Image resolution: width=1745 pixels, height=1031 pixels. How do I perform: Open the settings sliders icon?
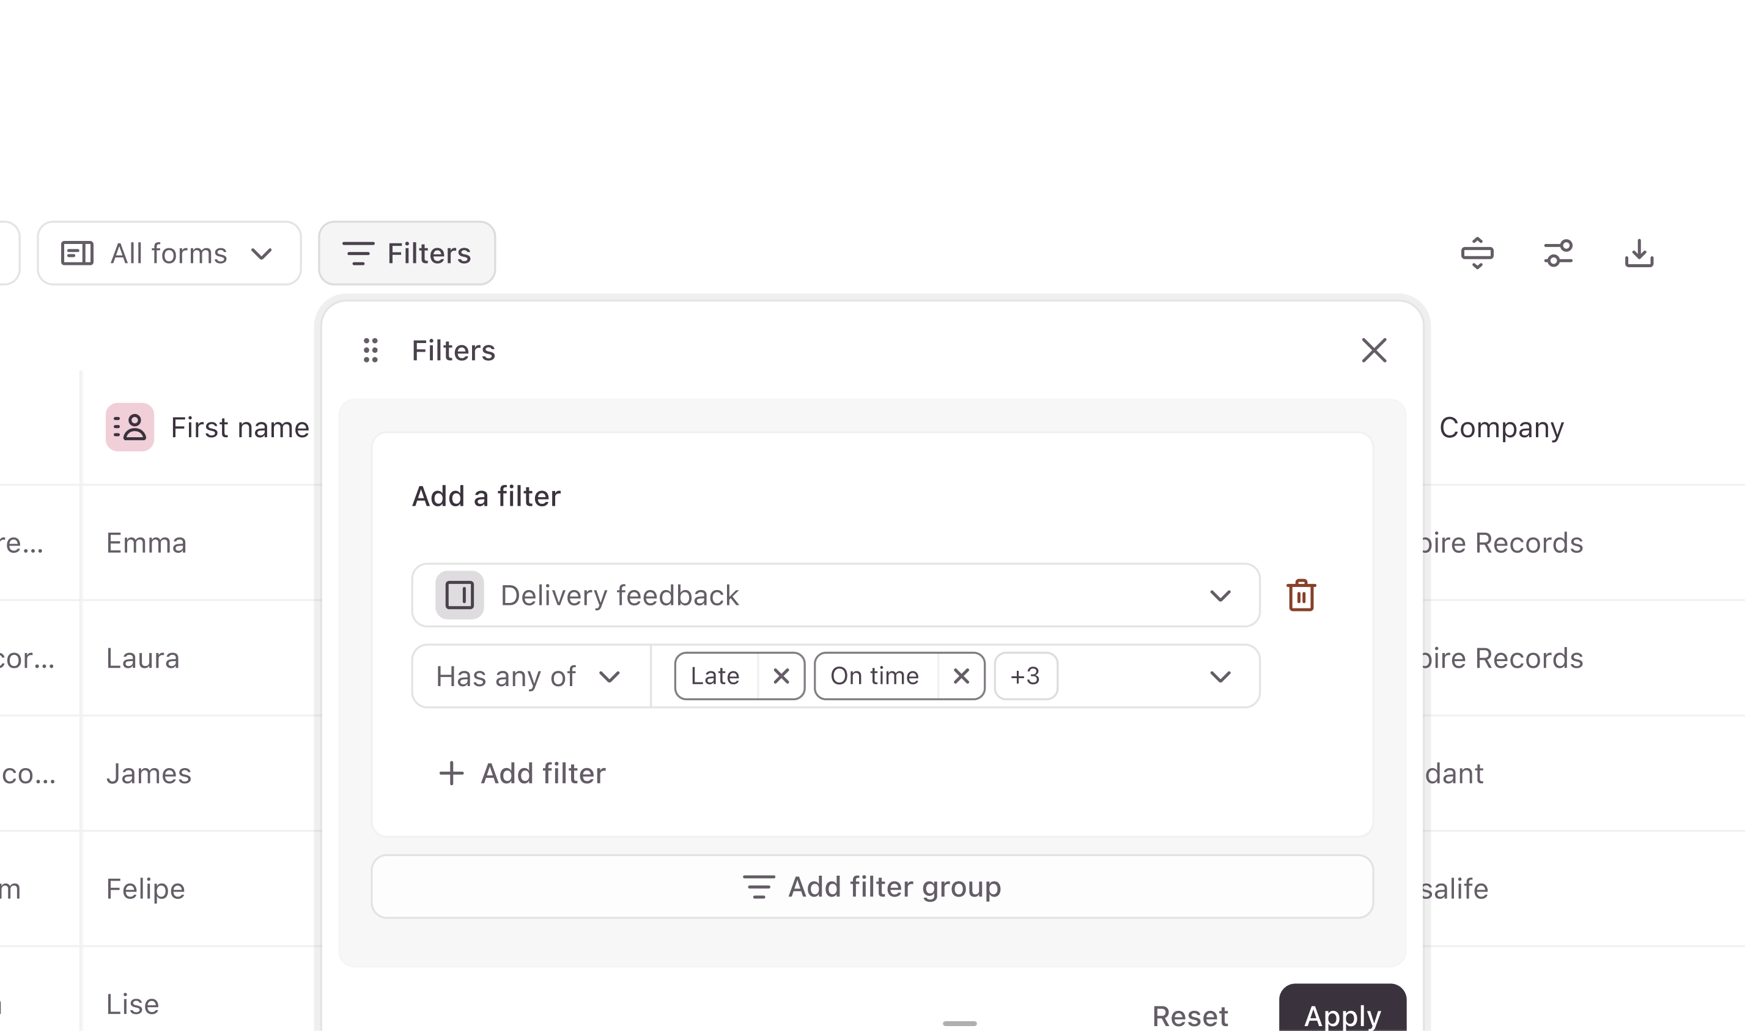coord(1558,254)
